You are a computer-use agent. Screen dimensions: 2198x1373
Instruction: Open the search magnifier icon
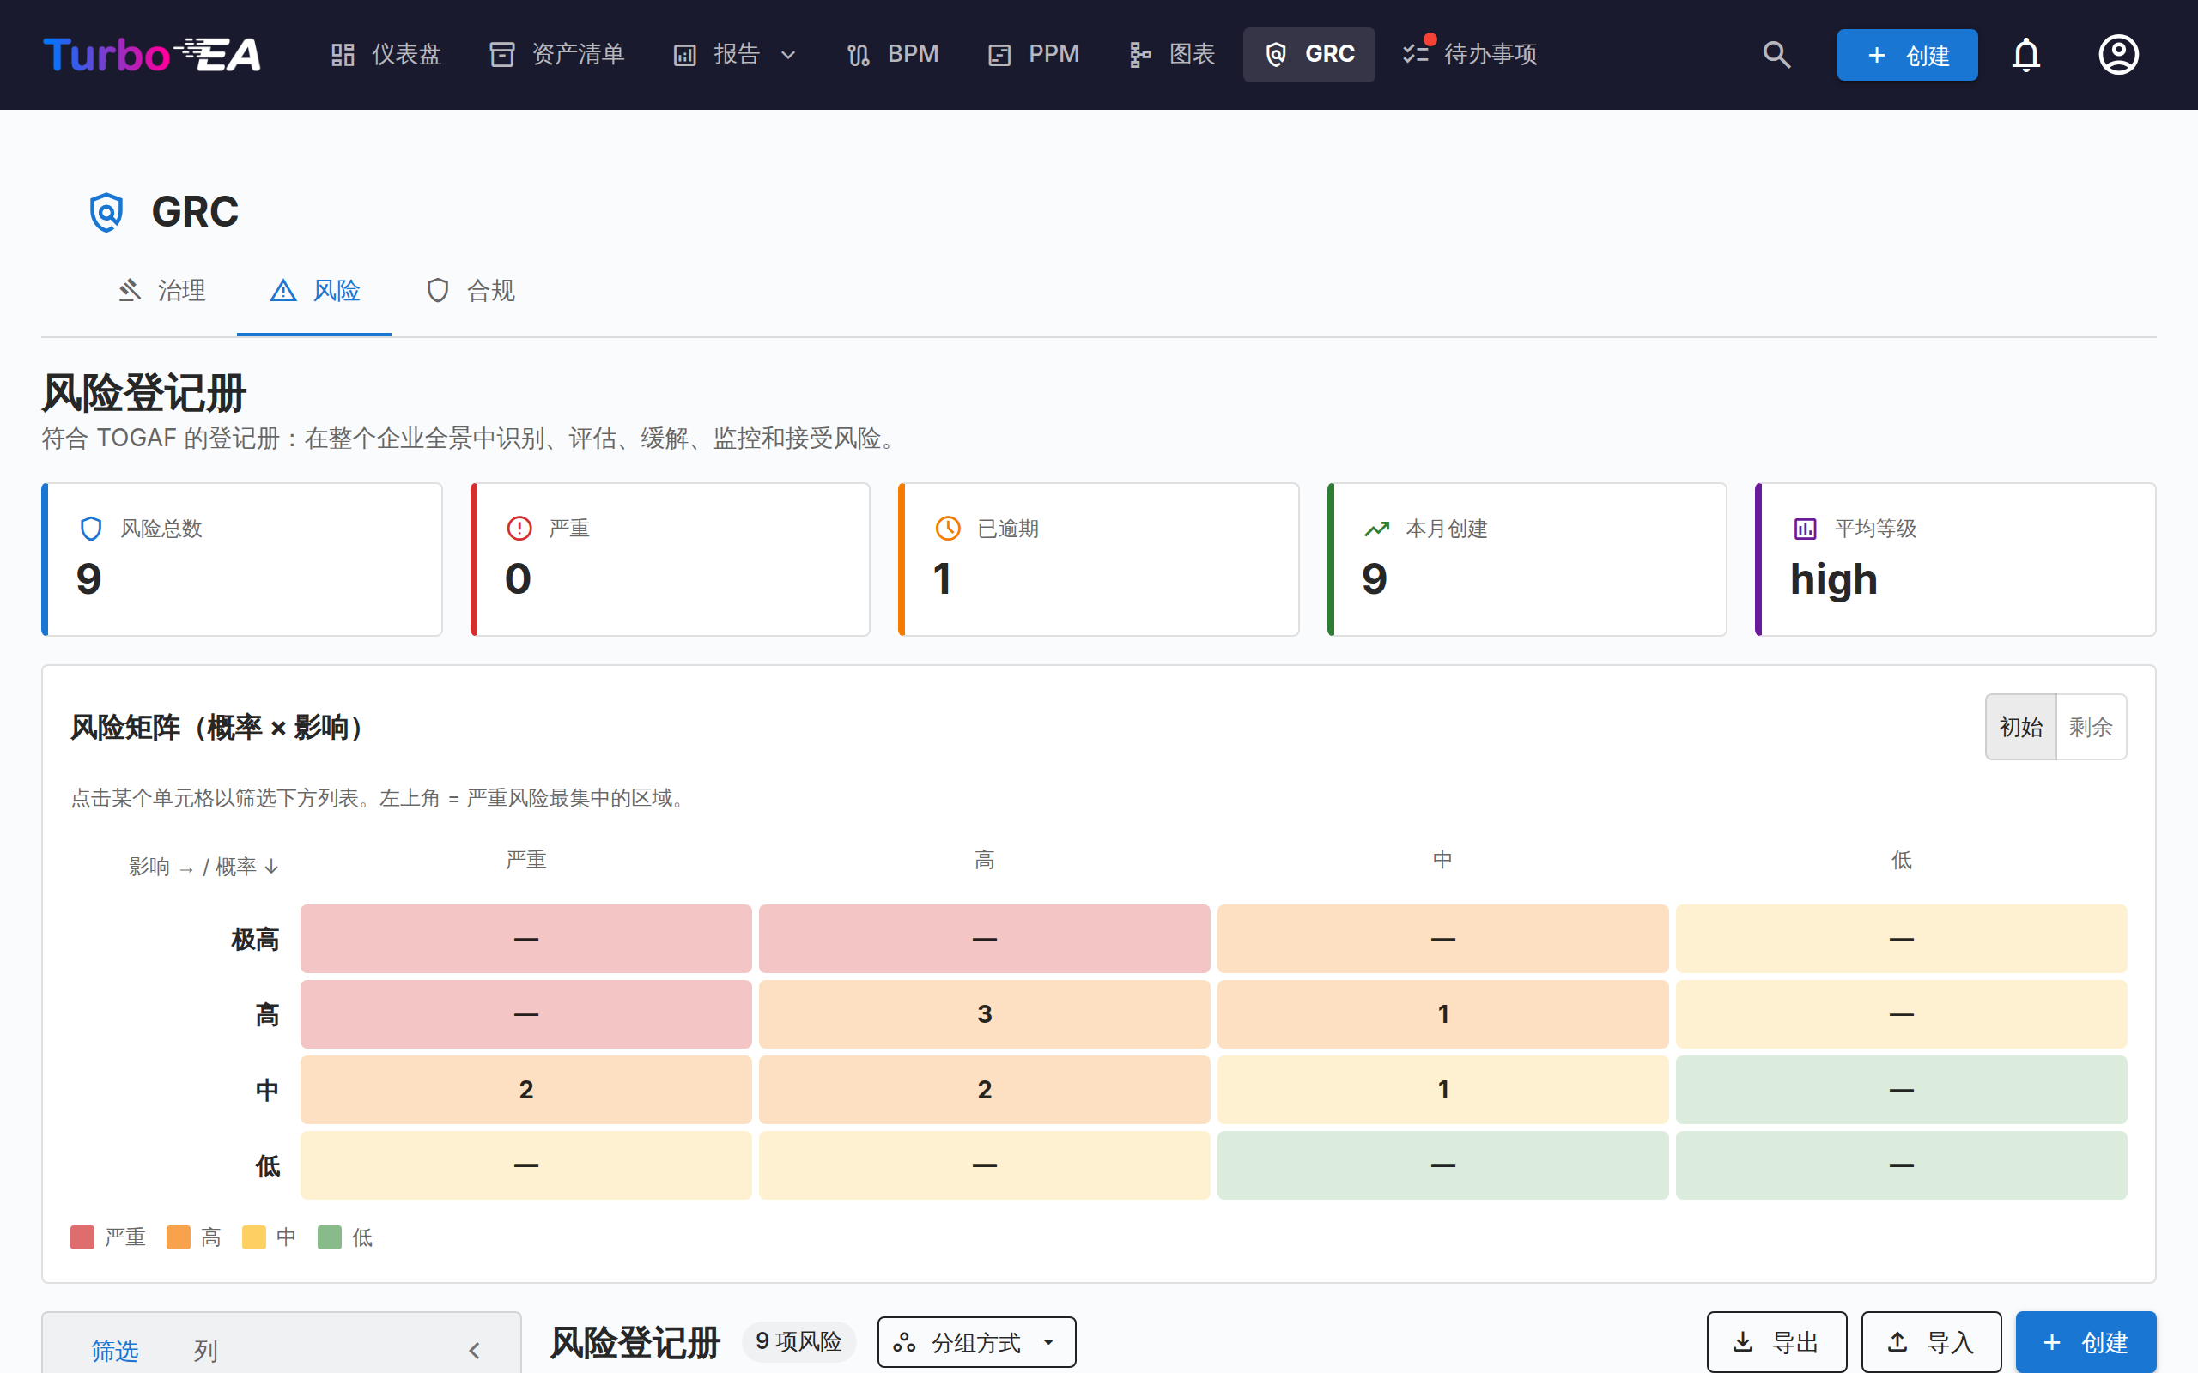(x=1776, y=54)
